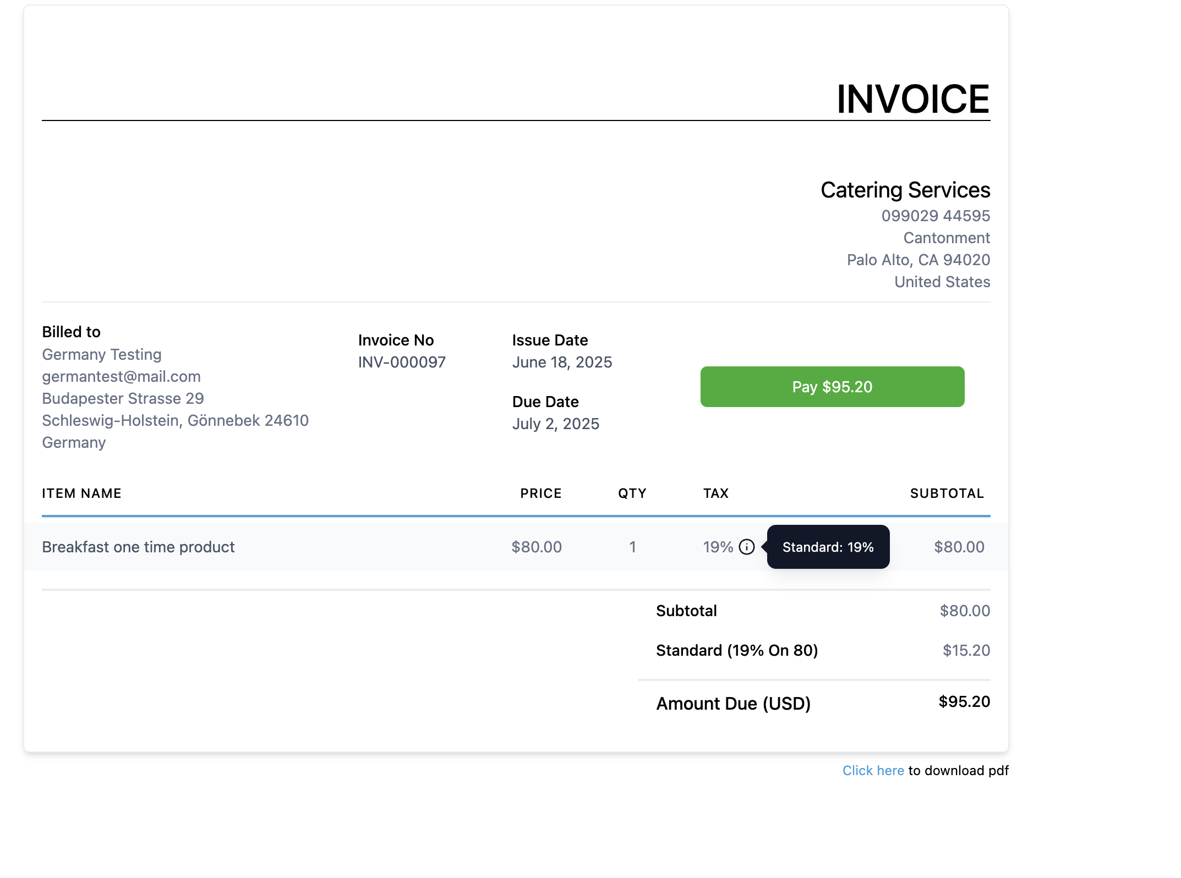Viewport: 1181px width, 878px height.
Task: Click the TAX column header
Action: [715, 493]
